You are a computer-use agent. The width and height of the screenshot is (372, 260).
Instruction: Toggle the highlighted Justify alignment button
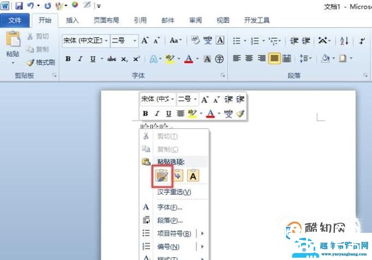click(274, 58)
